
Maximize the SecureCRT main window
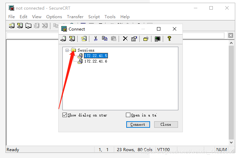[x=211, y=8]
